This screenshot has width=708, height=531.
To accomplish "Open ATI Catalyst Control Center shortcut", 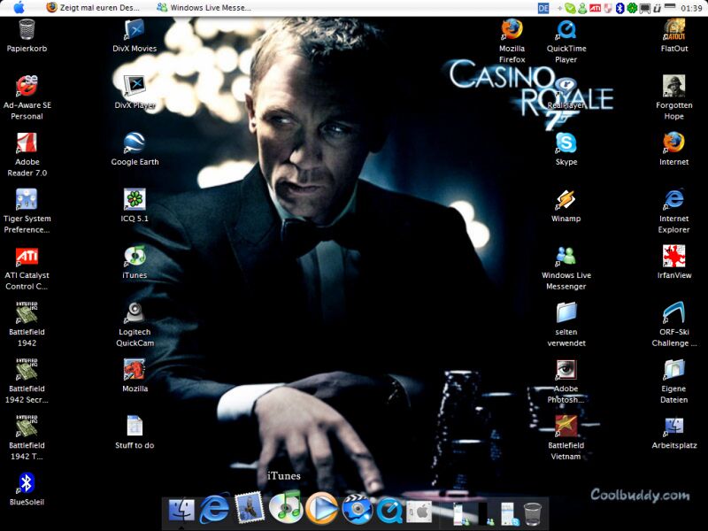I will click(27, 256).
